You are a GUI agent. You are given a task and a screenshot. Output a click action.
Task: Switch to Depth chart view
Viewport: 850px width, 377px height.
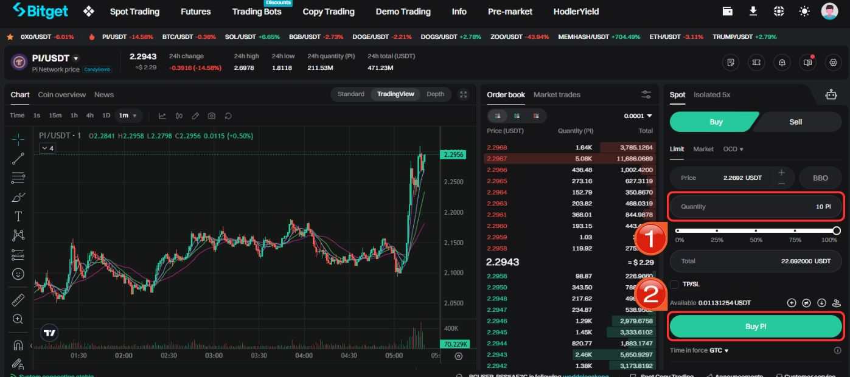point(435,94)
